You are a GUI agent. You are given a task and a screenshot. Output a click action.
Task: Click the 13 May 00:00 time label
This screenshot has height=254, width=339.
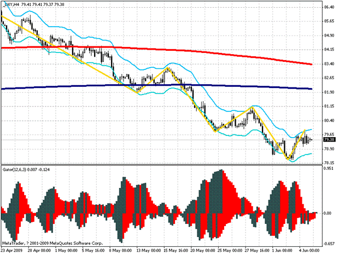[149, 250]
